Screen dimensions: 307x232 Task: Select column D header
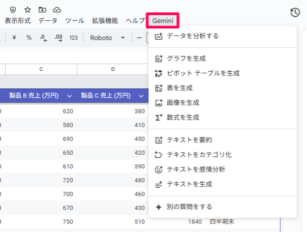coord(113,69)
